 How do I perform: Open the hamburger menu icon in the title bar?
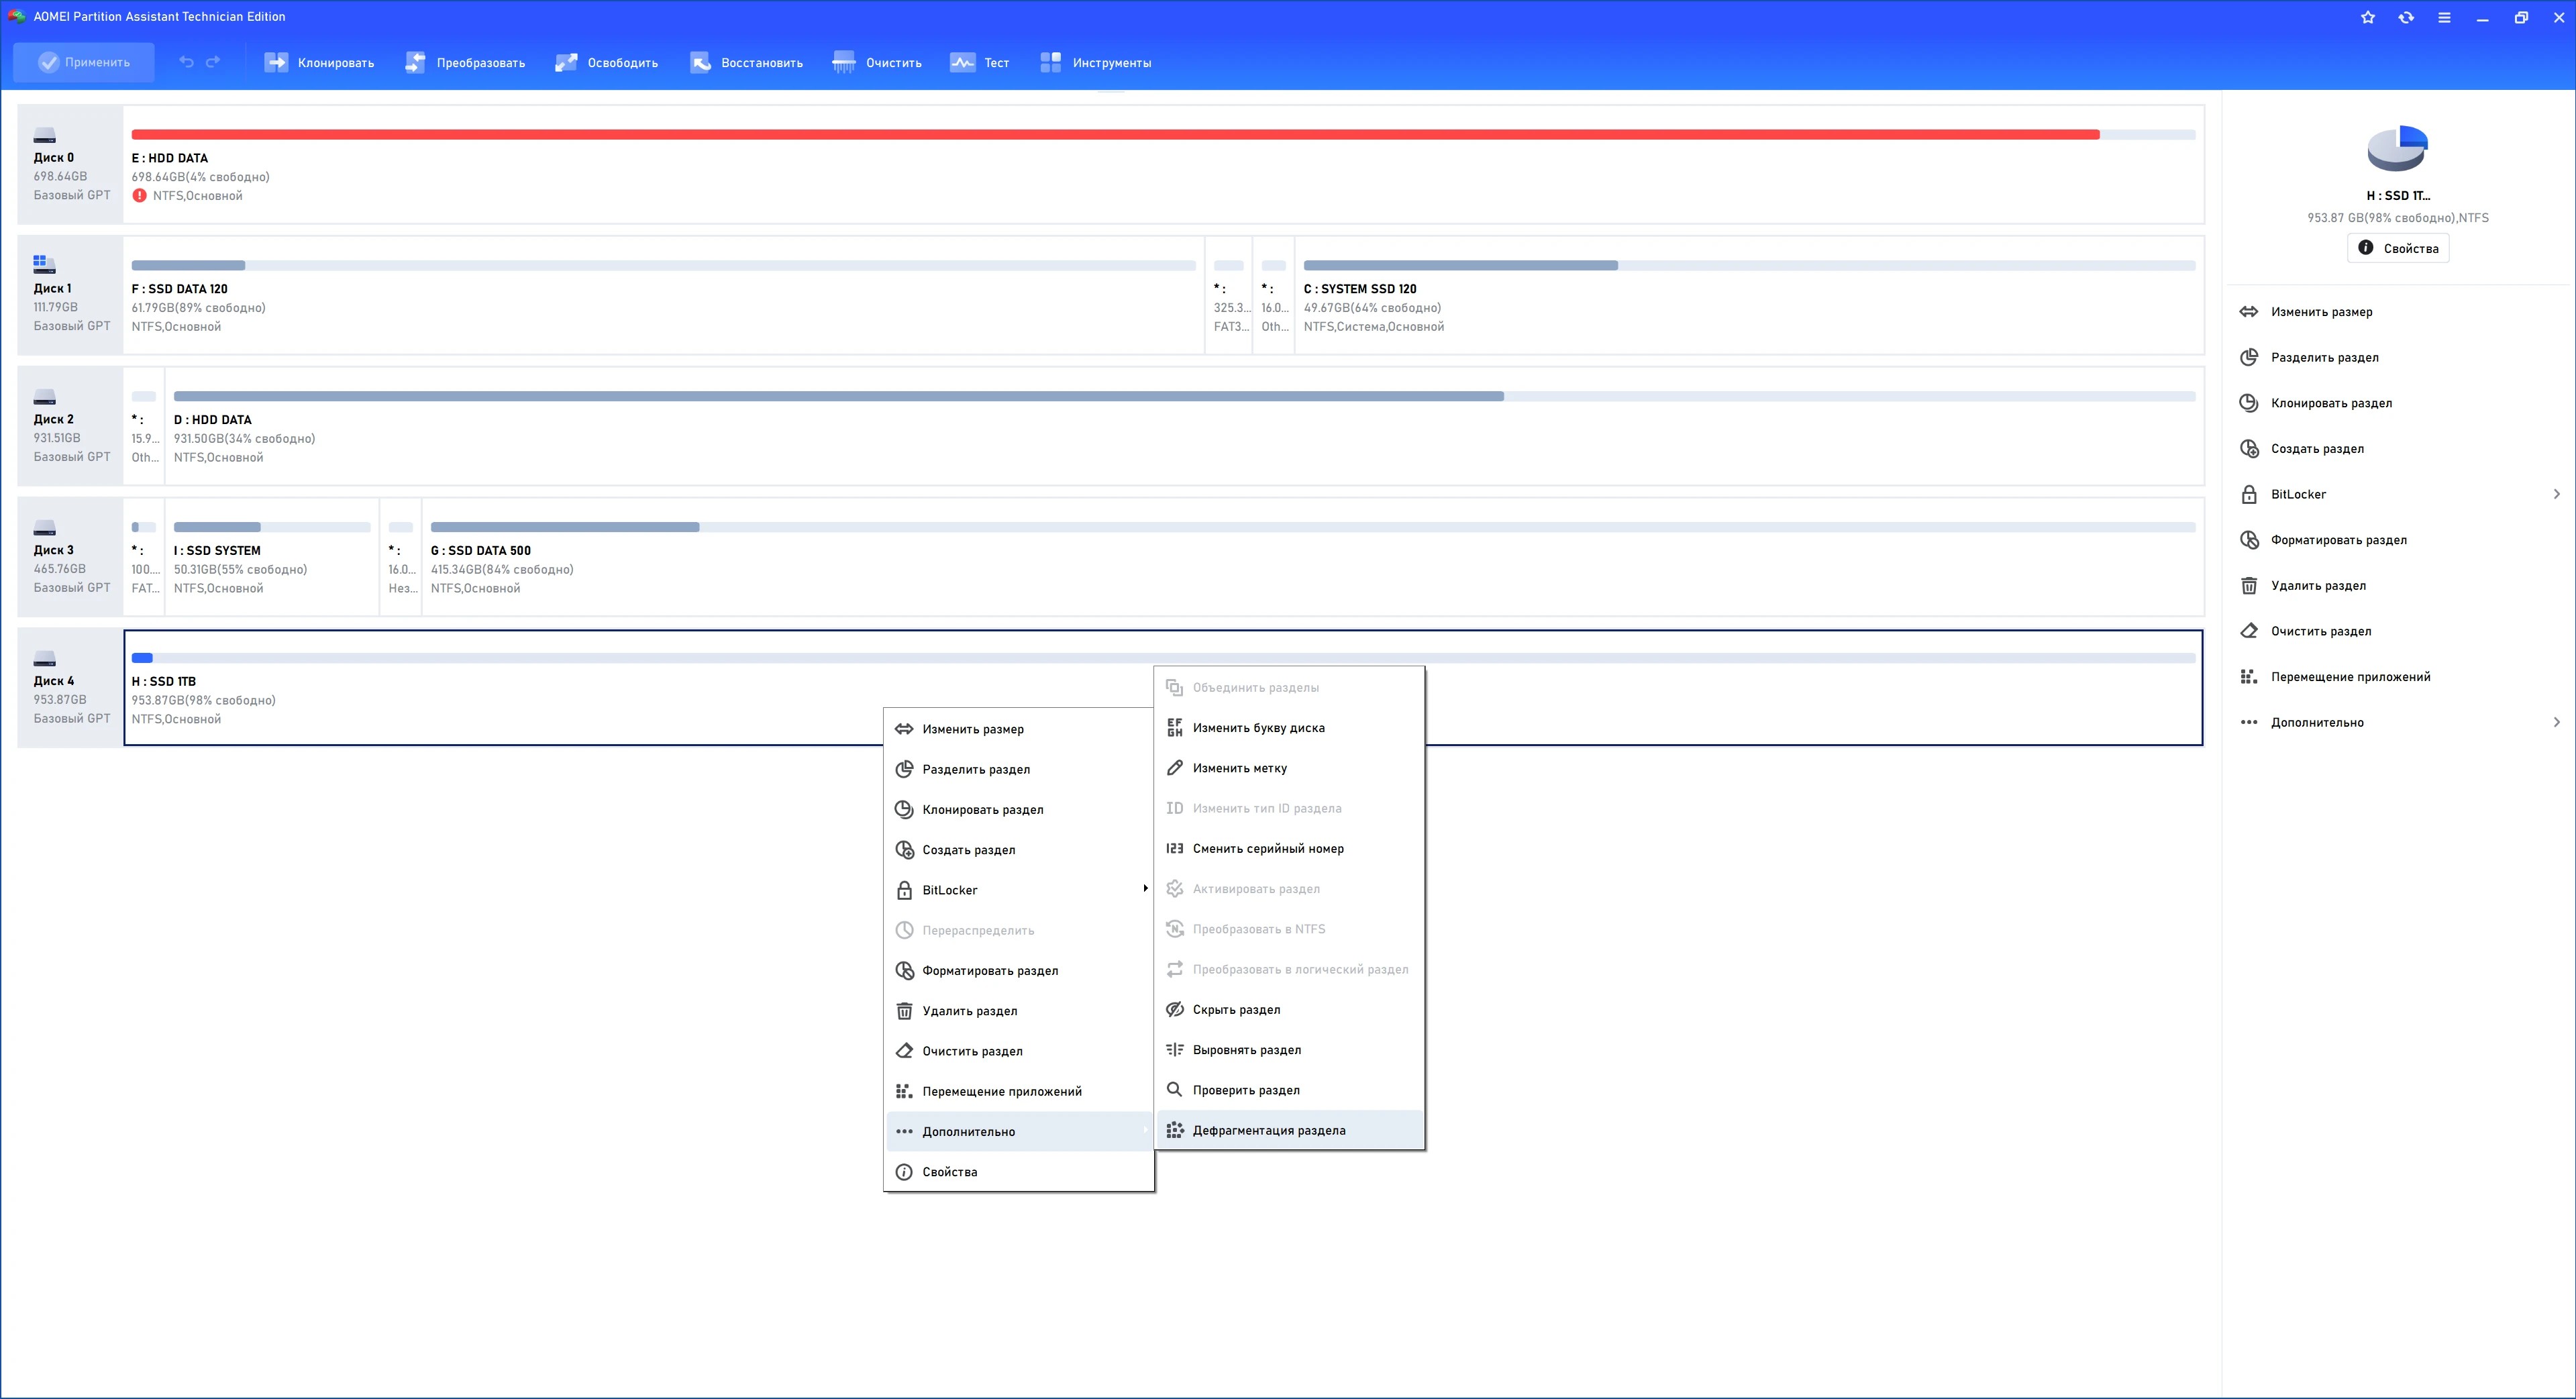point(2444,17)
